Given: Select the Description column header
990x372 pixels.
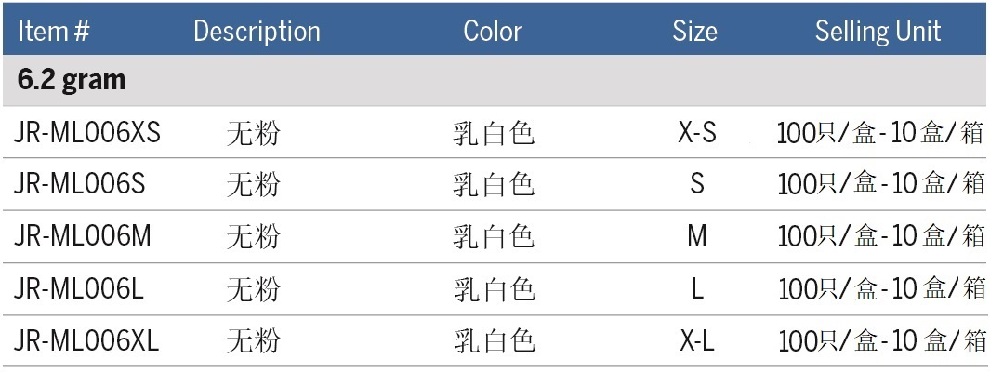Looking at the screenshot, I should pos(257,32).
